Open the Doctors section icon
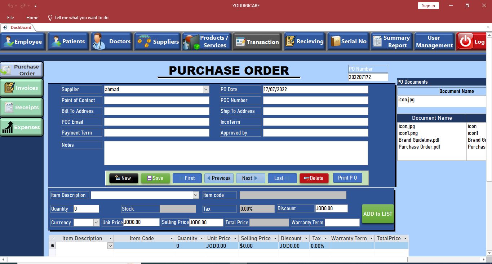The height and width of the screenshot is (264, 492). pyautogui.click(x=98, y=41)
